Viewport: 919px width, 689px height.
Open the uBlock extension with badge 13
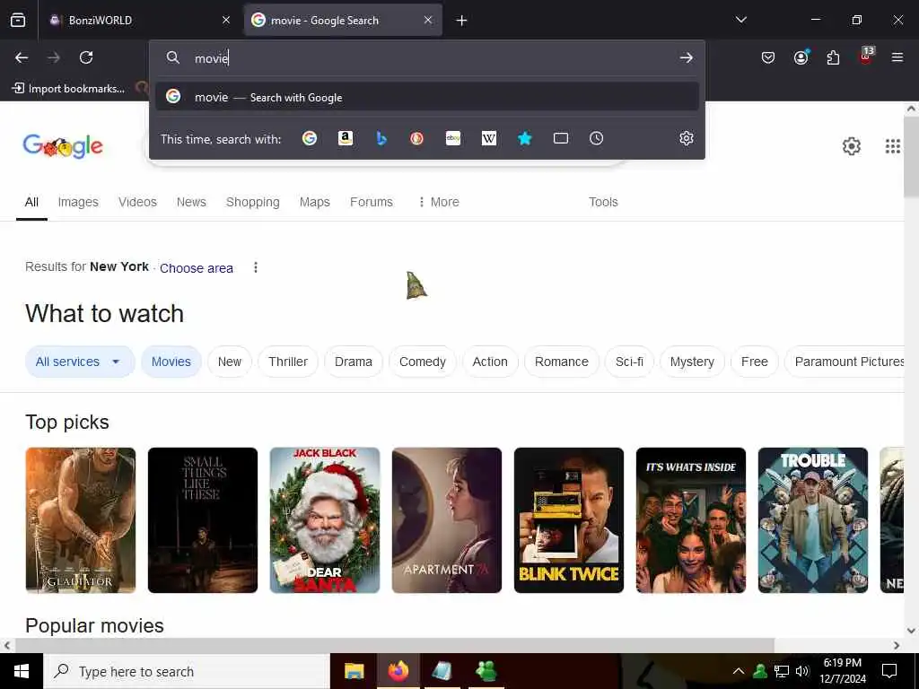point(866,57)
